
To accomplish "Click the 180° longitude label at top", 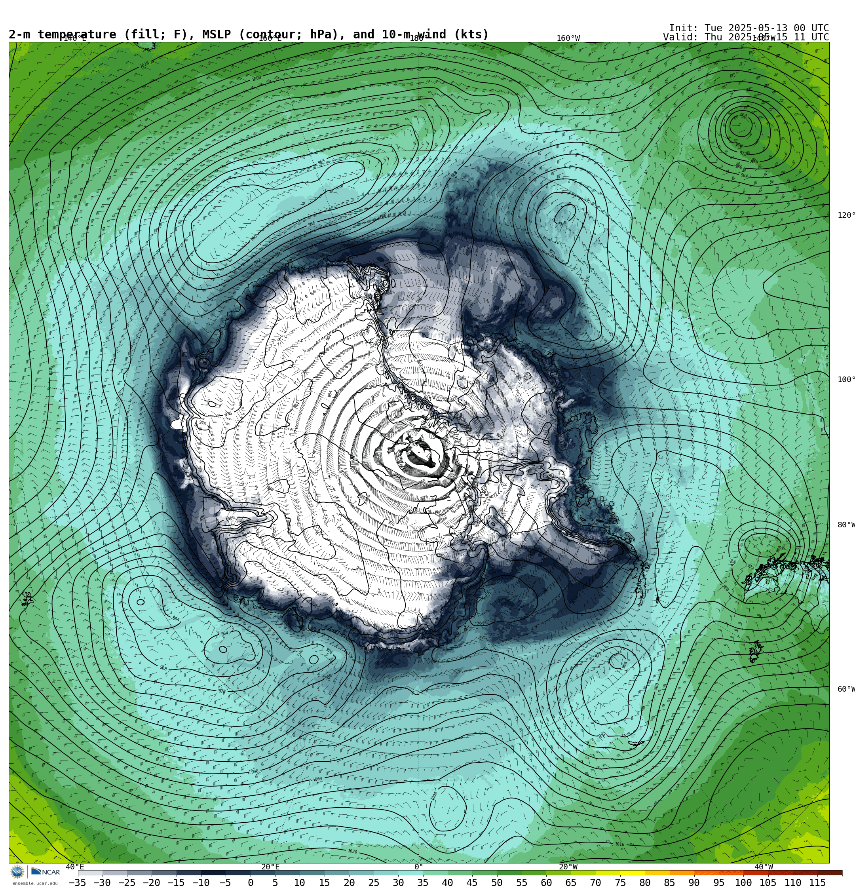I will [419, 38].
